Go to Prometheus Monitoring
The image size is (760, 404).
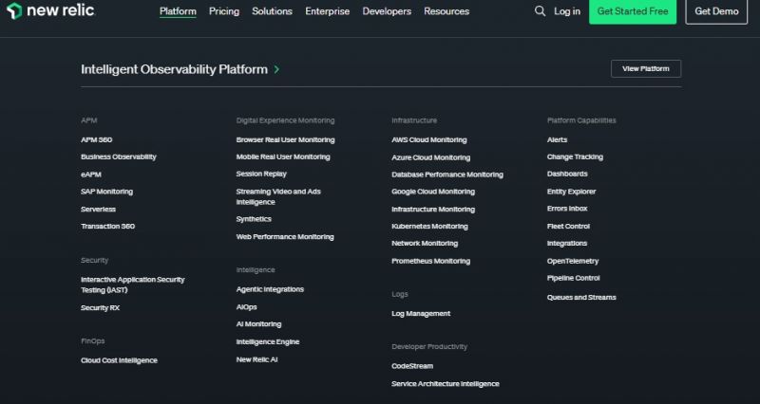point(431,261)
